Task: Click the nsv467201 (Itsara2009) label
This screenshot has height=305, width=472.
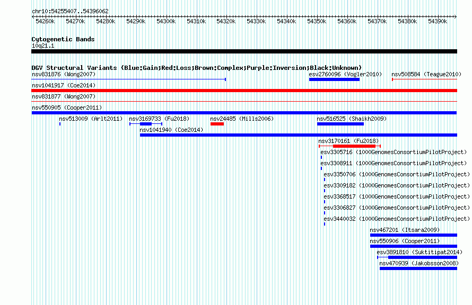Action: tap(405, 230)
